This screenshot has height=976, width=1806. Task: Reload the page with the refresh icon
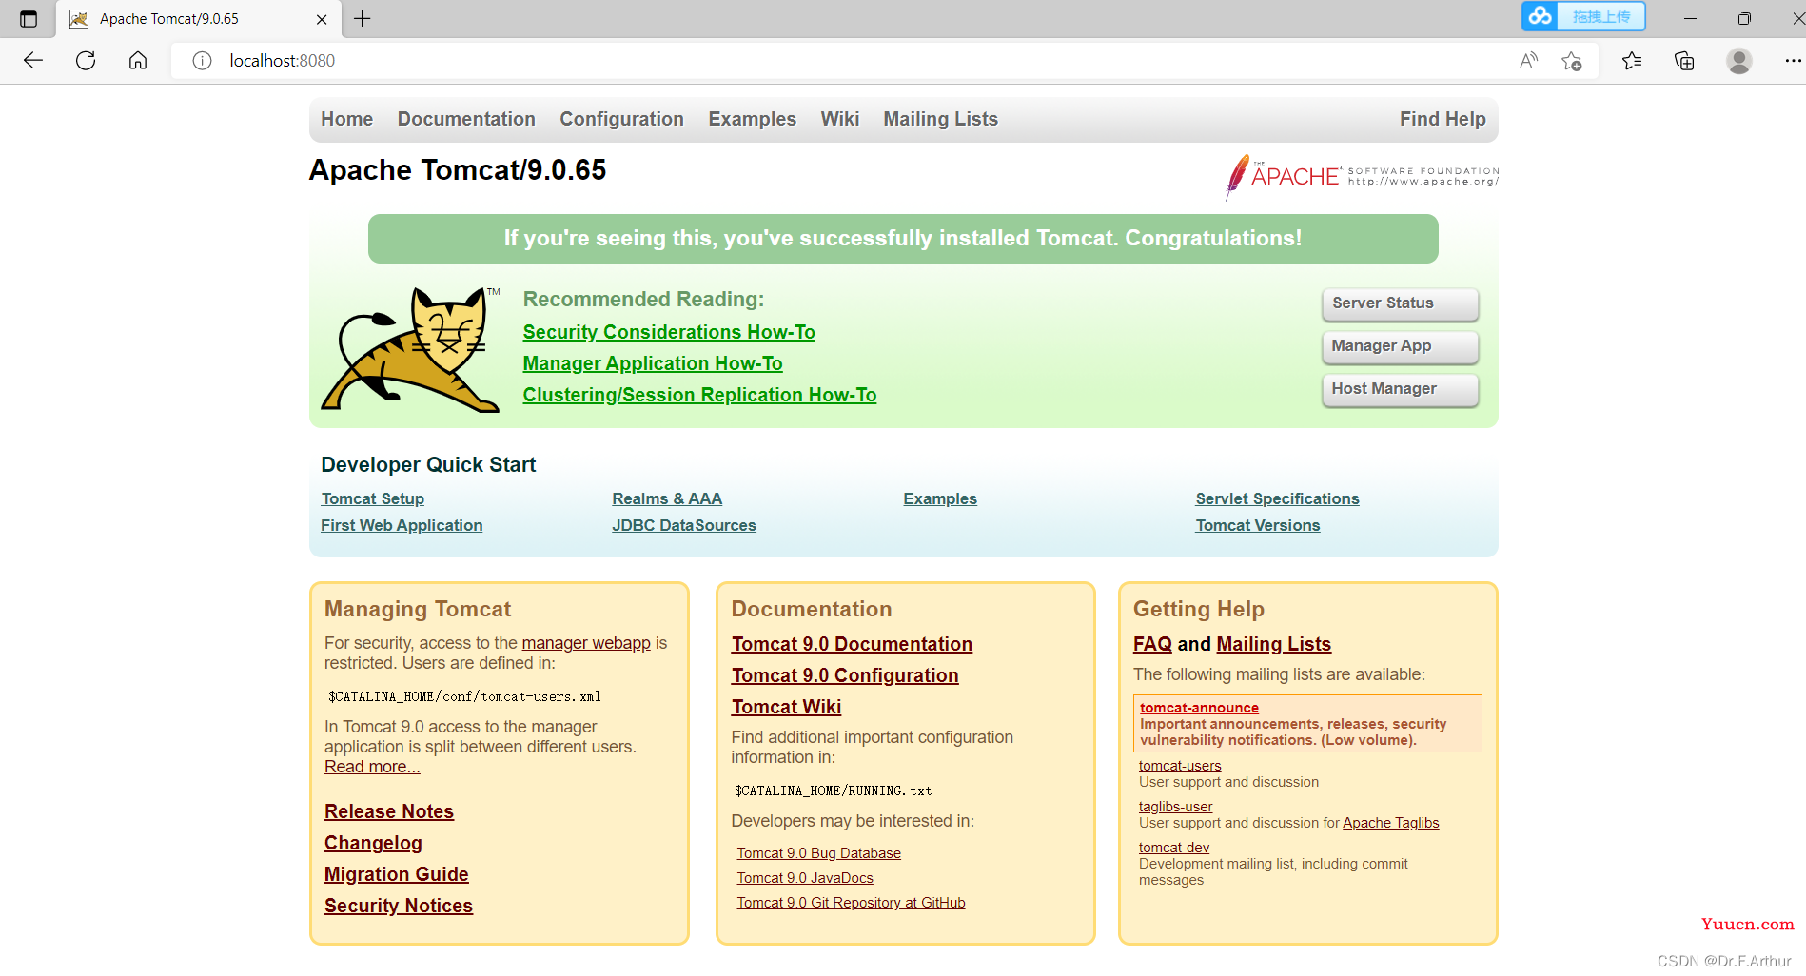[86, 61]
